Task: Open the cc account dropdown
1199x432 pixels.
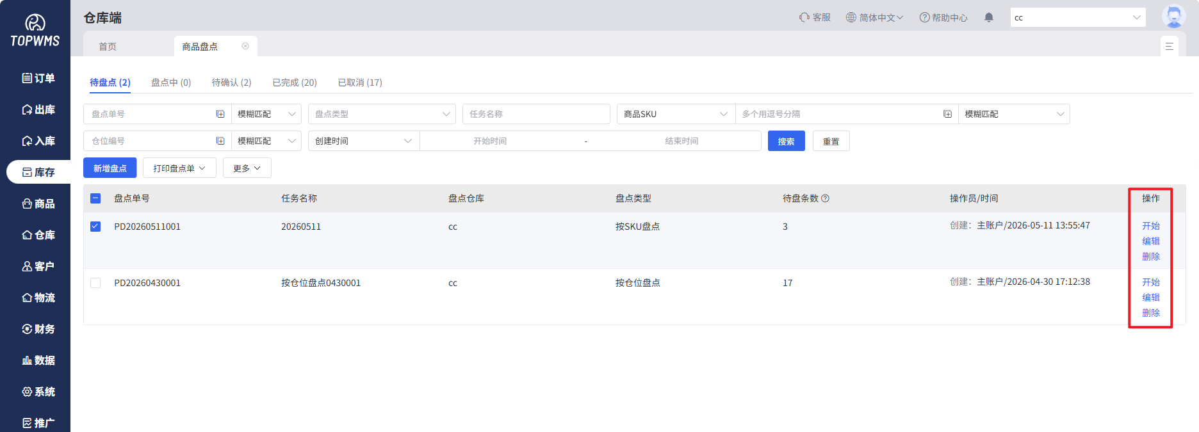Action: (x=1078, y=17)
